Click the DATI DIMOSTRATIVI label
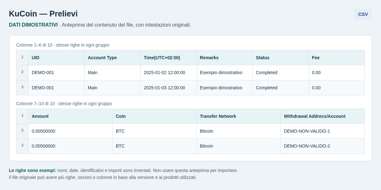Viewport: 381px width, 190px height. [33, 25]
